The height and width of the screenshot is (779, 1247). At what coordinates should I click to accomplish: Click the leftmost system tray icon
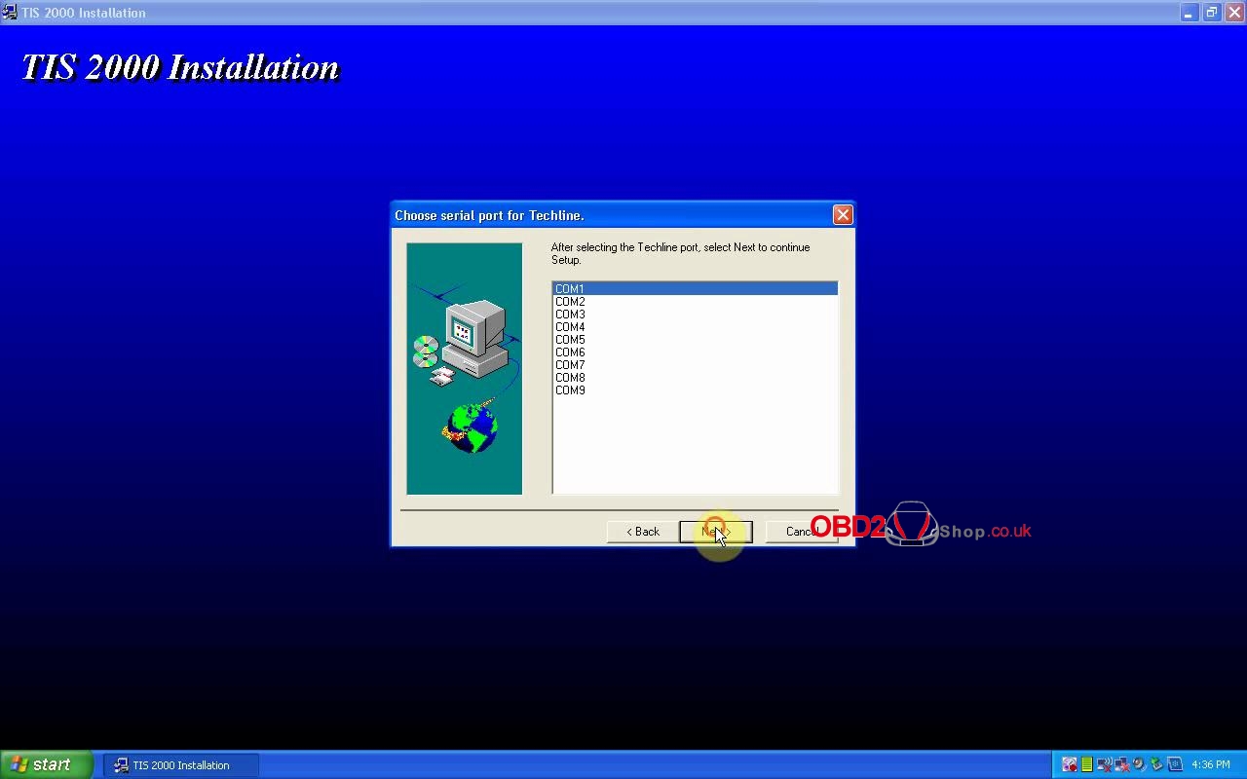[1070, 765]
